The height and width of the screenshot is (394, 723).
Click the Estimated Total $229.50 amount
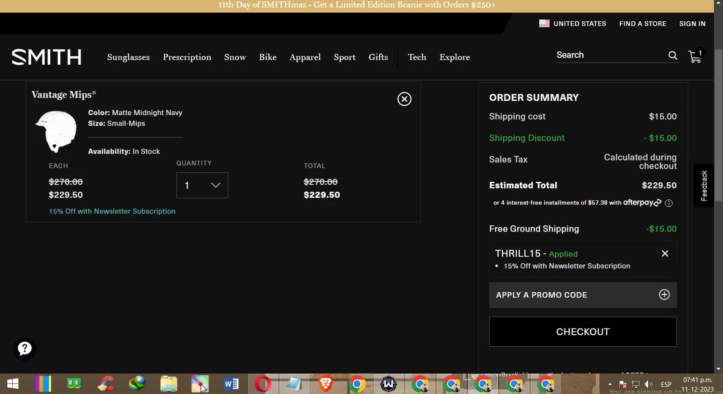(659, 185)
